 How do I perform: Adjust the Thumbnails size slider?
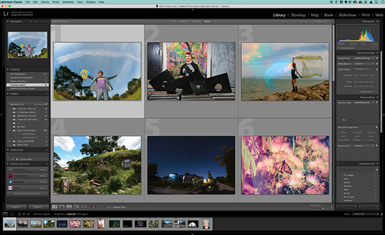(319, 208)
